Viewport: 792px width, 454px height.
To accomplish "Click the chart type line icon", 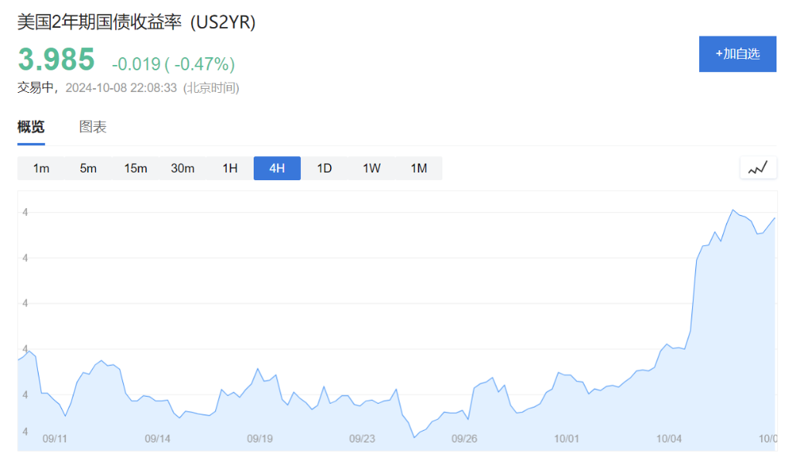I will coord(758,167).
